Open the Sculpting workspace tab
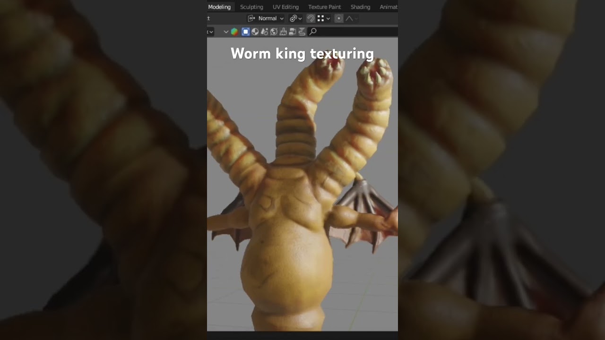The width and height of the screenshot is (605, 340). [251, 7]
